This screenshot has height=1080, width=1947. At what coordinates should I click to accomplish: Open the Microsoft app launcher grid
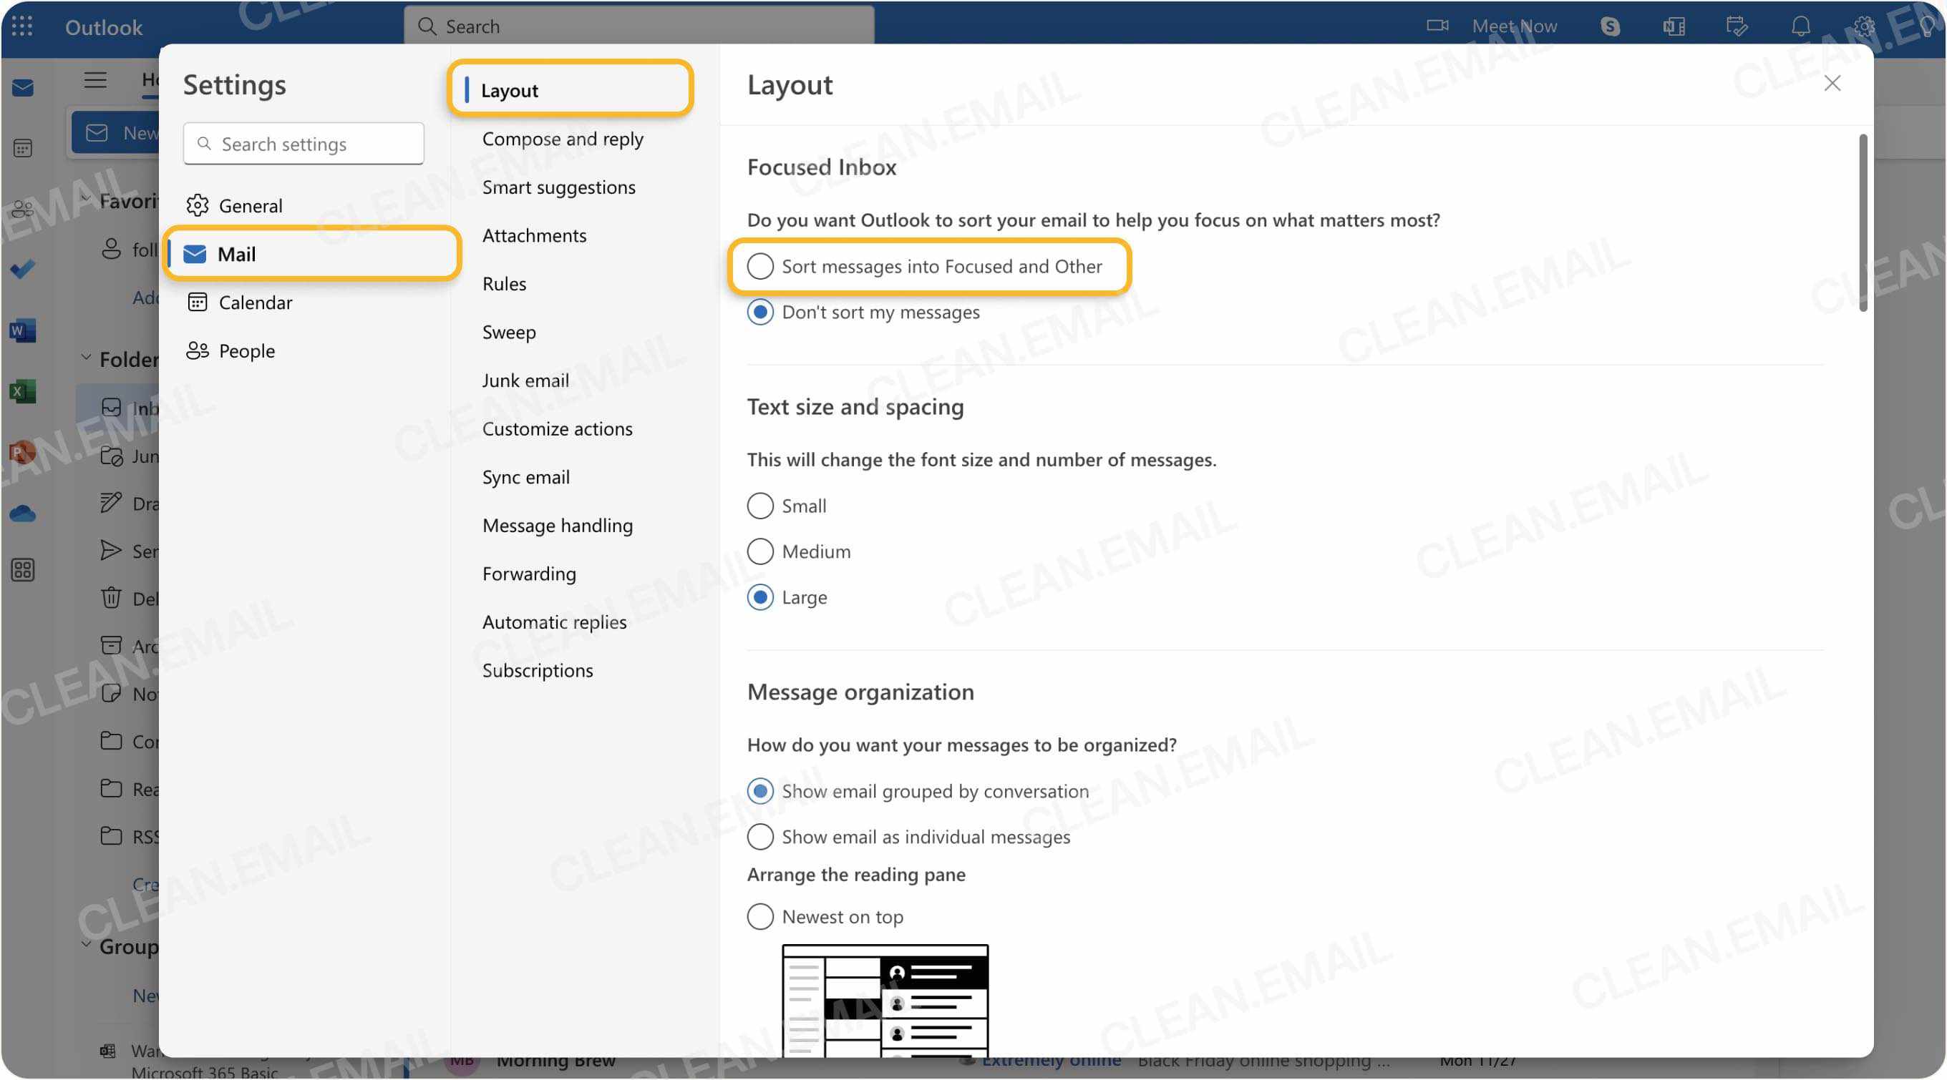tap(22, 26)
